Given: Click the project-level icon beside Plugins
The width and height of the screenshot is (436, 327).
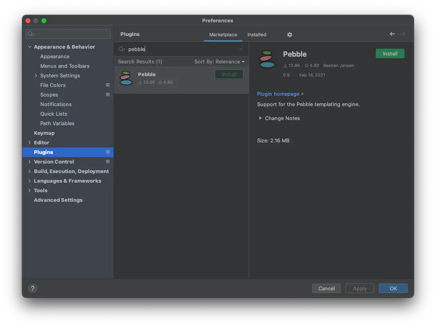Looking at the screenshot, I should 108,152.
